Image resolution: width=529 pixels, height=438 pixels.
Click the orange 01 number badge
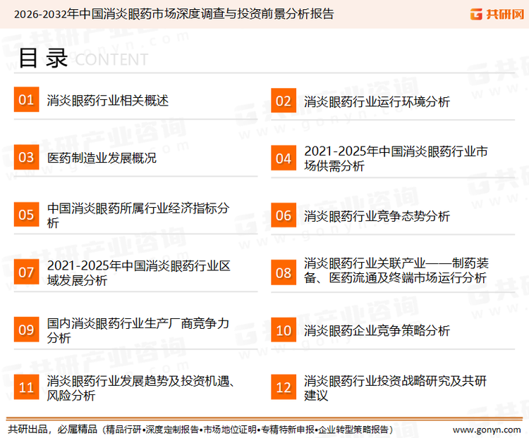[x=26, y=101]
